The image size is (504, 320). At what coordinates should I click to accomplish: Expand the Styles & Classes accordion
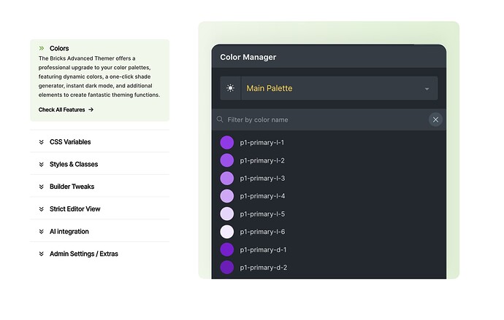pos(73,165)
